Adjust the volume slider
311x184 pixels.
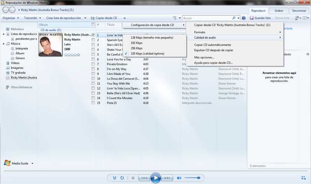tap(192, 178)
